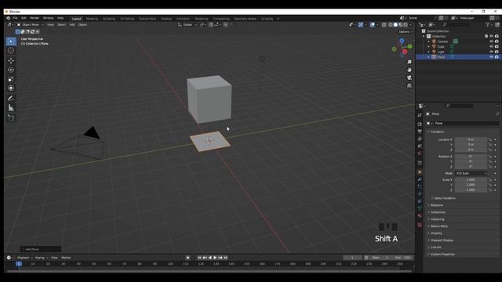The image size is (502, 282).
Task: Open the Scene properties tab icon
Action: pos(420,146)
